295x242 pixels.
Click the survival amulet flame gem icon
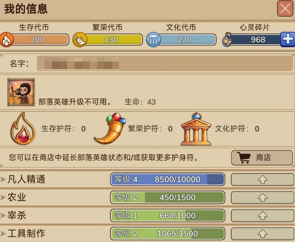(23, 129)
